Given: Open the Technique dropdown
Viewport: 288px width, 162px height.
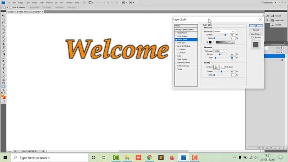Looking at the screenshot, I should [220, 51].
